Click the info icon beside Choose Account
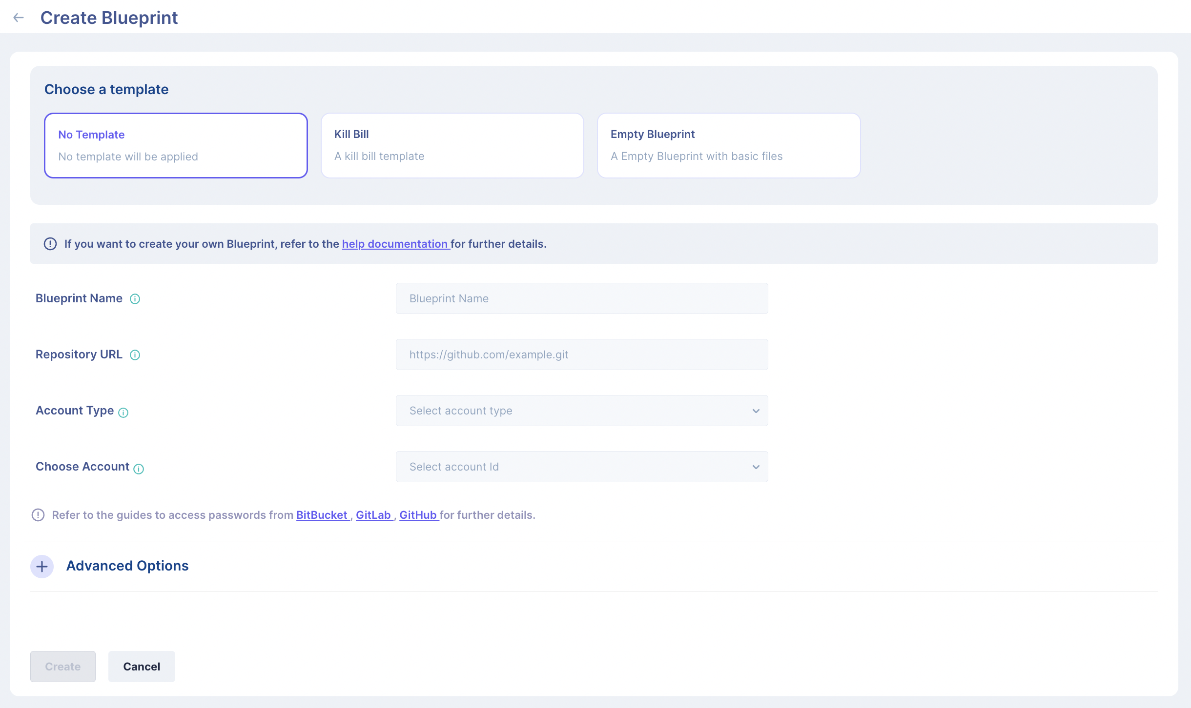The image size is (1191, 708). 139,469
